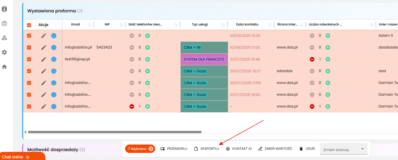
Task: Decrease cancelled count in test99@wp.pl row
Action: click(x=312, y=59)
